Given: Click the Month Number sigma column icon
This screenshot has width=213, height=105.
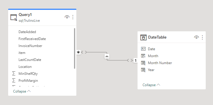Looking at the screenshot, I should pos(143,63).
